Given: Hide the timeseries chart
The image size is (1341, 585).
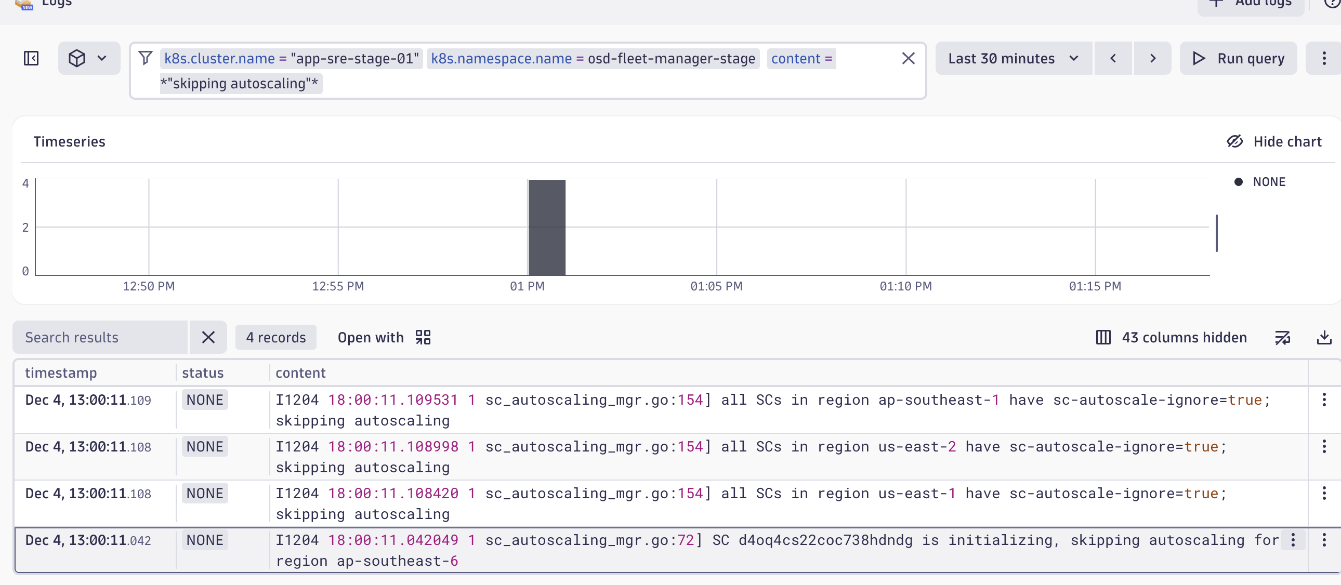Looking at the screenshot, I should pos(1274,141).
